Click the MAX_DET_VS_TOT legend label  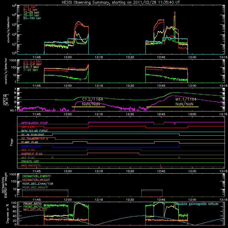(35, 209)
